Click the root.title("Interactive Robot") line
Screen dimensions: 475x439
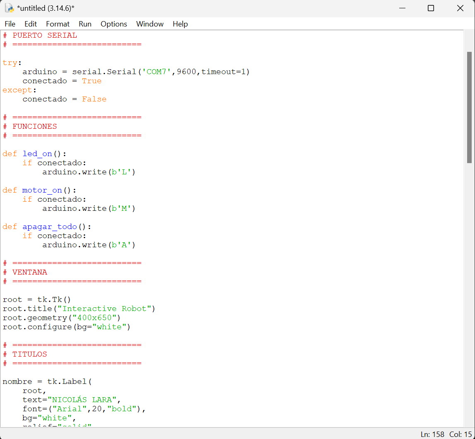(79, 309)
